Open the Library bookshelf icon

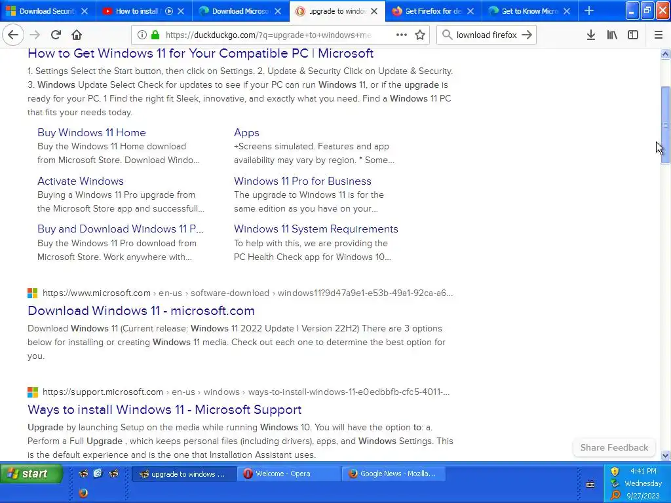click(612, 35)
